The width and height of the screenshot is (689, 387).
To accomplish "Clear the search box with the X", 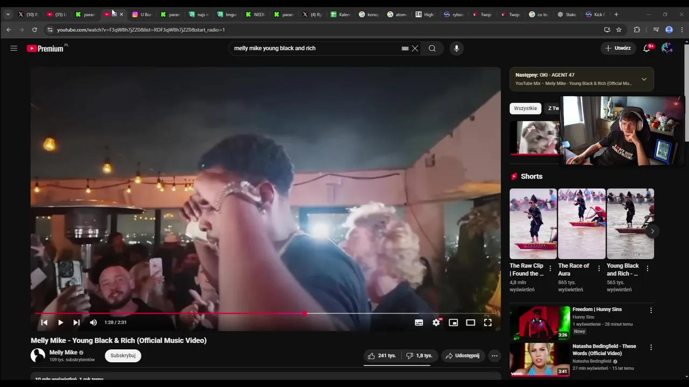I will click(415, 48).
